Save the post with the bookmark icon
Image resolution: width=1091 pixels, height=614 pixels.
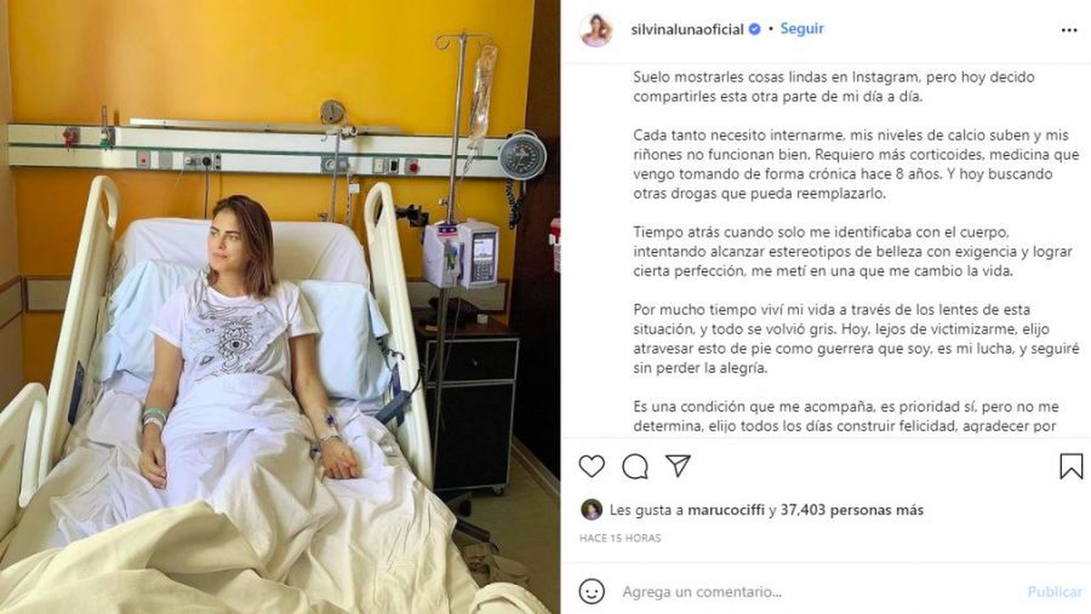pyautogui.click(x=1071, y=467)
